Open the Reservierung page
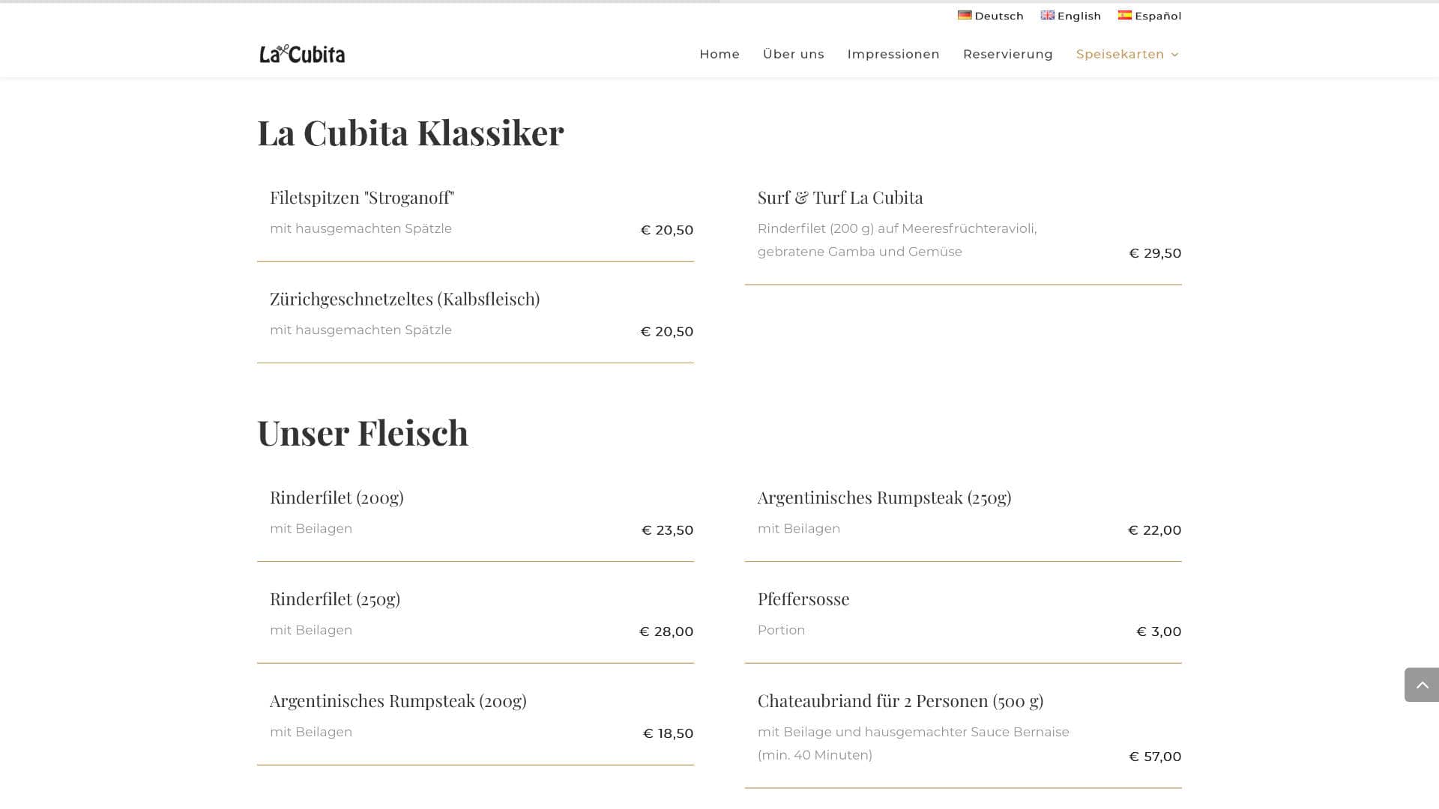Image resolution: width=1439 pixels, height=809 pixels. click(x=1007, y=54)
